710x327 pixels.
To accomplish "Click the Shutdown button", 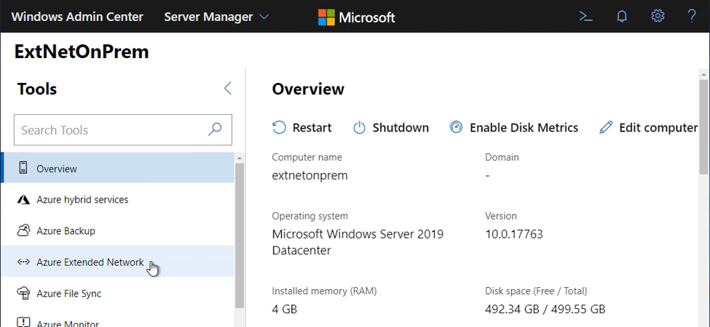I will [x=391, y=128].
